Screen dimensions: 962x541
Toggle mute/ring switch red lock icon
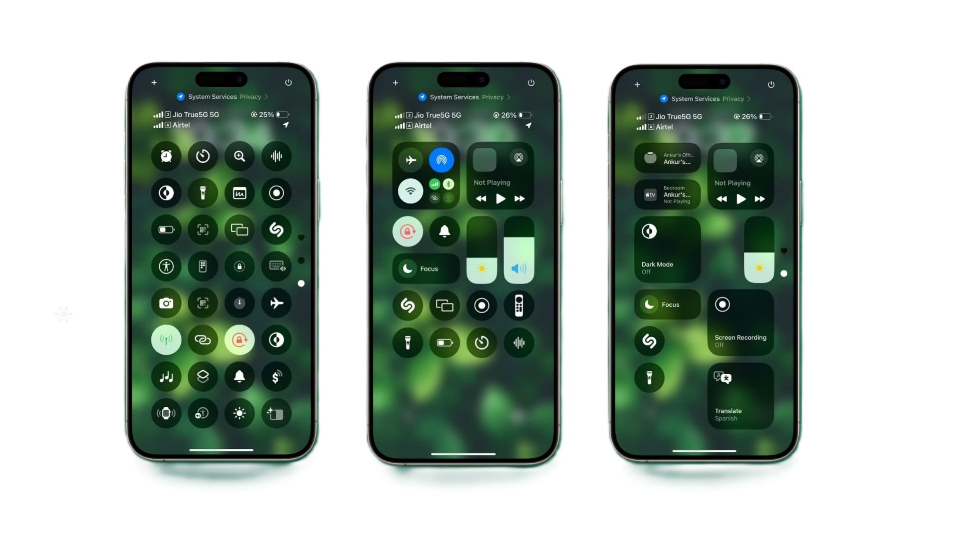tap(239, 340)
